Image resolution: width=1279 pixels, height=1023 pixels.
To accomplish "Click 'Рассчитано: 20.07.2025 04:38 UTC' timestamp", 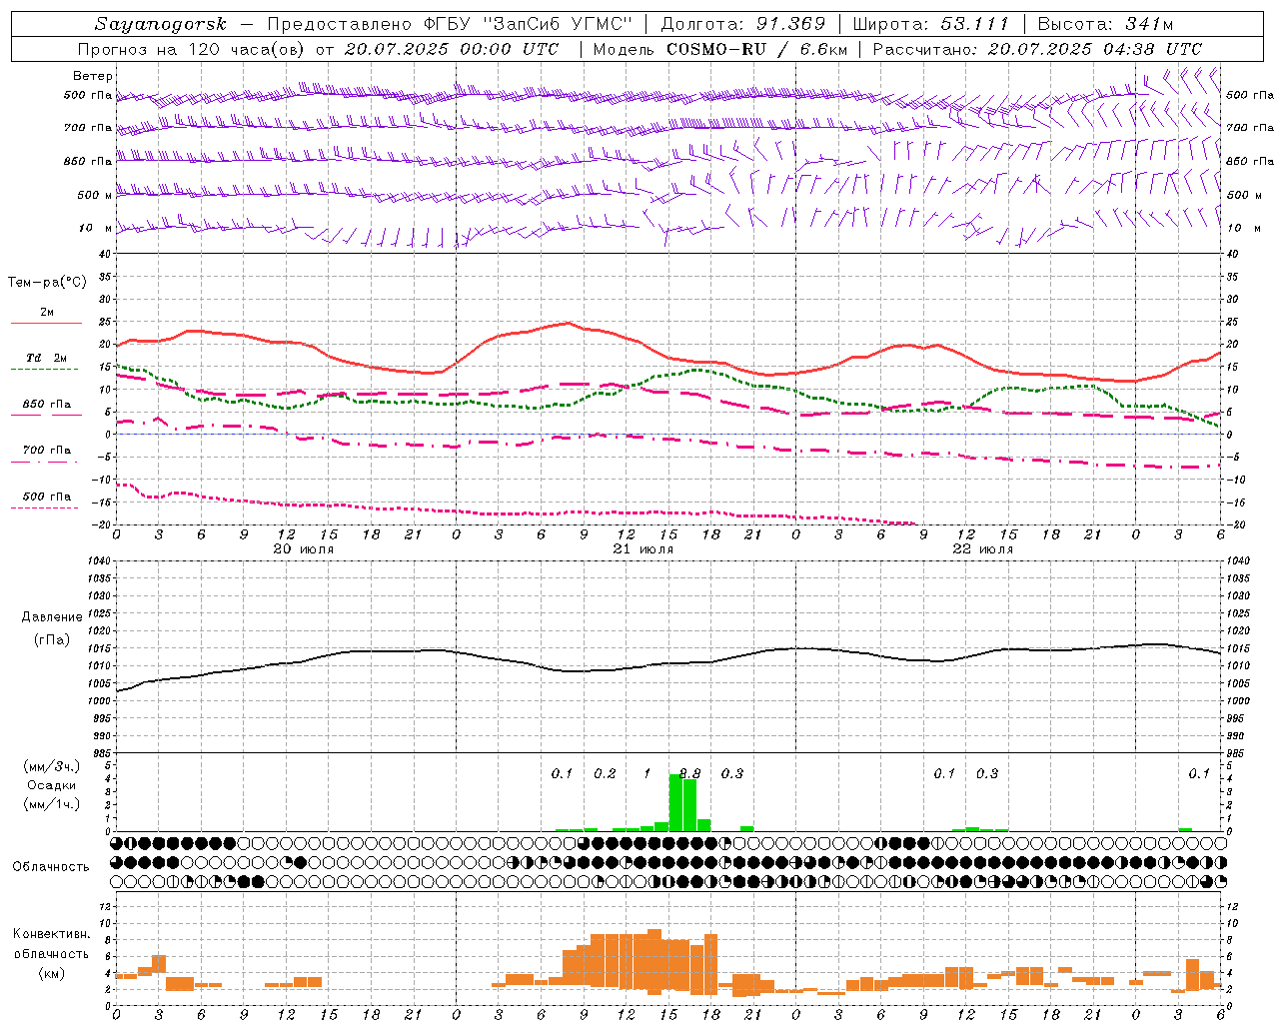I will click(x=1037, y=49).
